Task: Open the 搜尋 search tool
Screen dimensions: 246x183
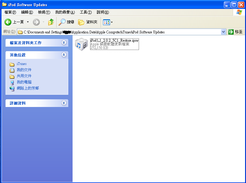Action: point(66,22)
